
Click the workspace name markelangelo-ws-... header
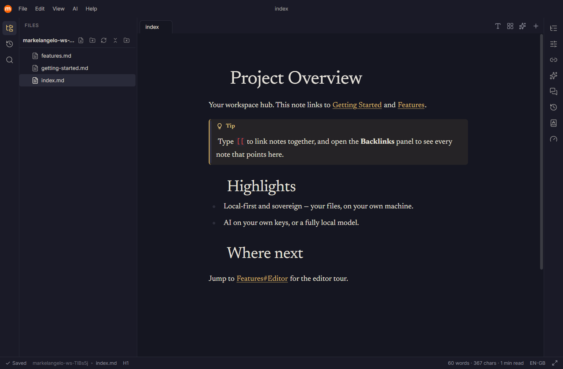49,40
